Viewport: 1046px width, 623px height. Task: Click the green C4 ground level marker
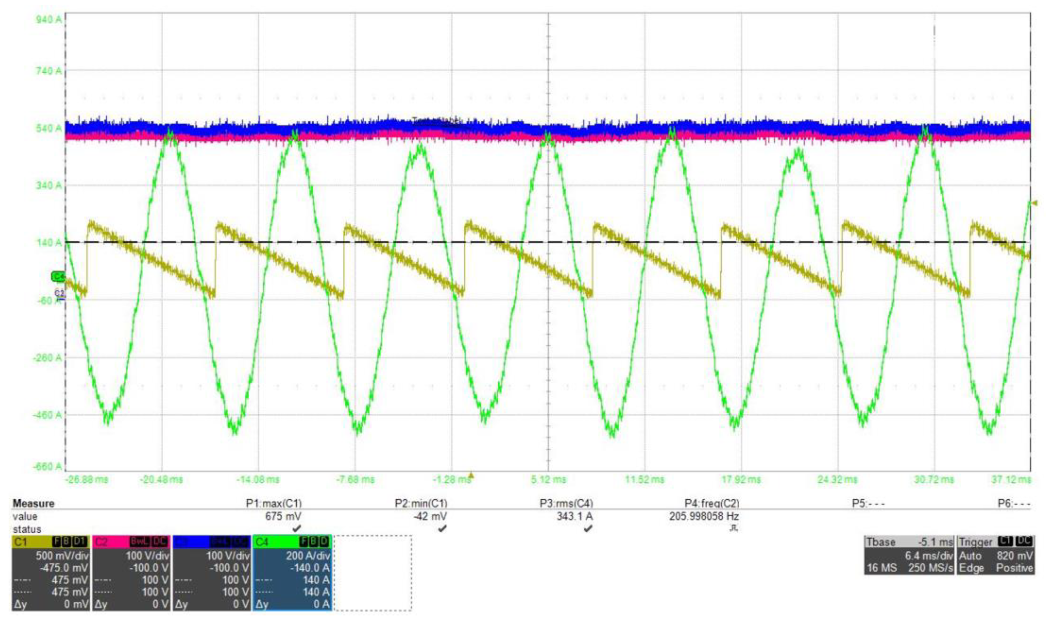pyautogui.click(x=58, y=276)
